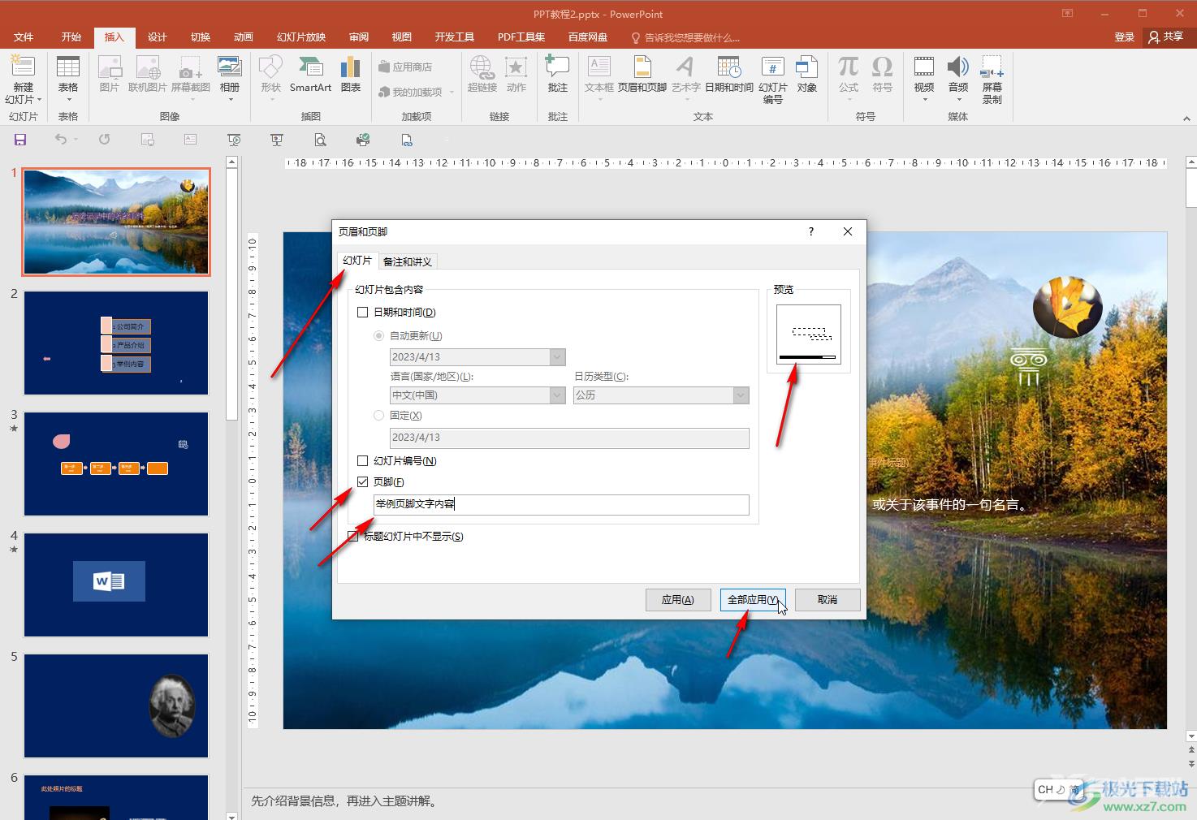Check the Slide number (幻灯片编号) checkbox
1197x820 pixels.
(x=363, y=460)
